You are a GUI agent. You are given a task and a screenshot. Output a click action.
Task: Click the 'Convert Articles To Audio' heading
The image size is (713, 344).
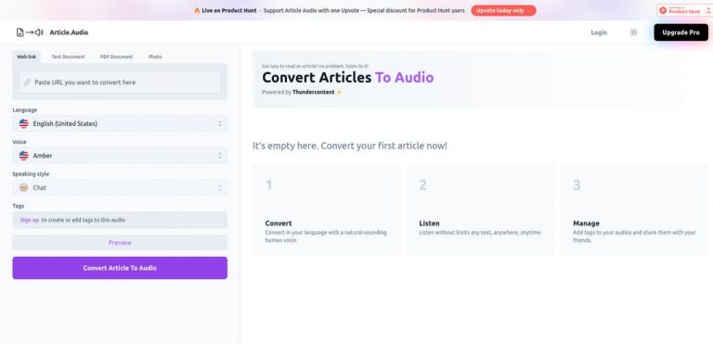(348, 77)
